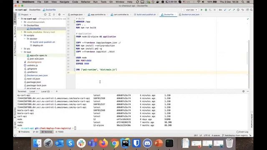
Task: Select deploy.sh in the project tree
Action: (38, 45)
